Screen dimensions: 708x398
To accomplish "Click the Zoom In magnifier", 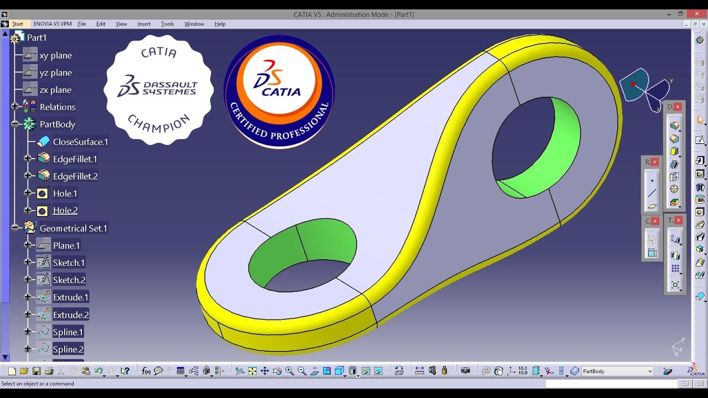I will [x=289, y=371].
